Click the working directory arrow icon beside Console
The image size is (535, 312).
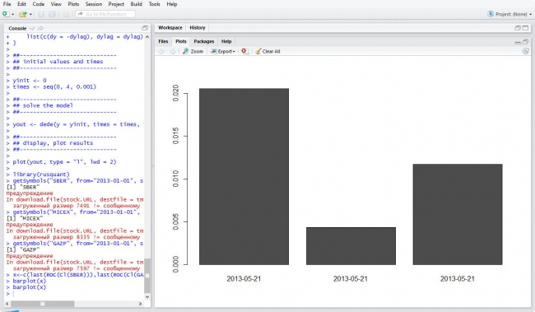coord(40,28)
